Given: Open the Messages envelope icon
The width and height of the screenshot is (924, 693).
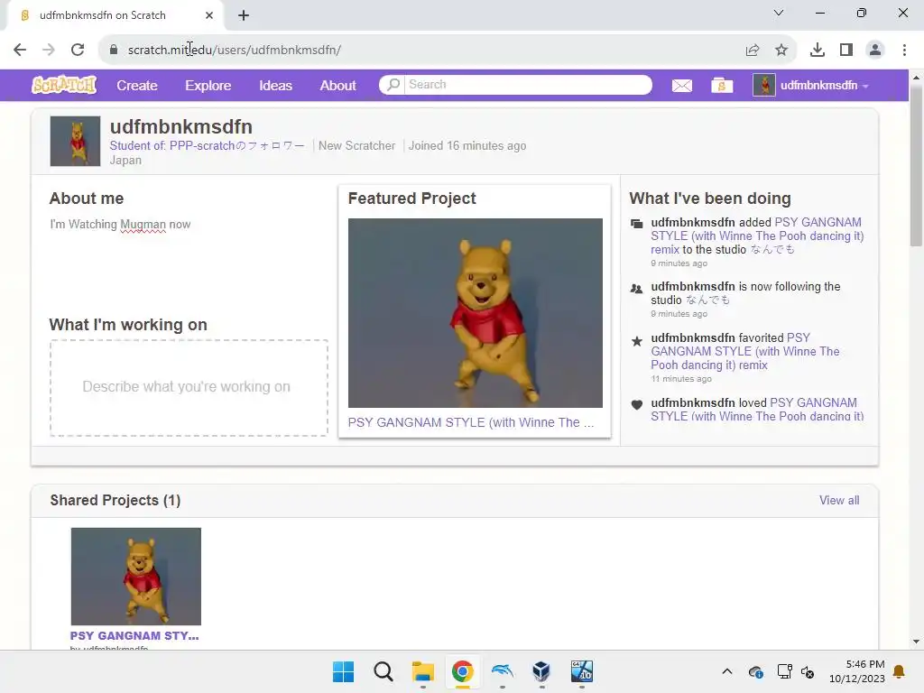Looking at the screenshot, I should coord(682,86).
